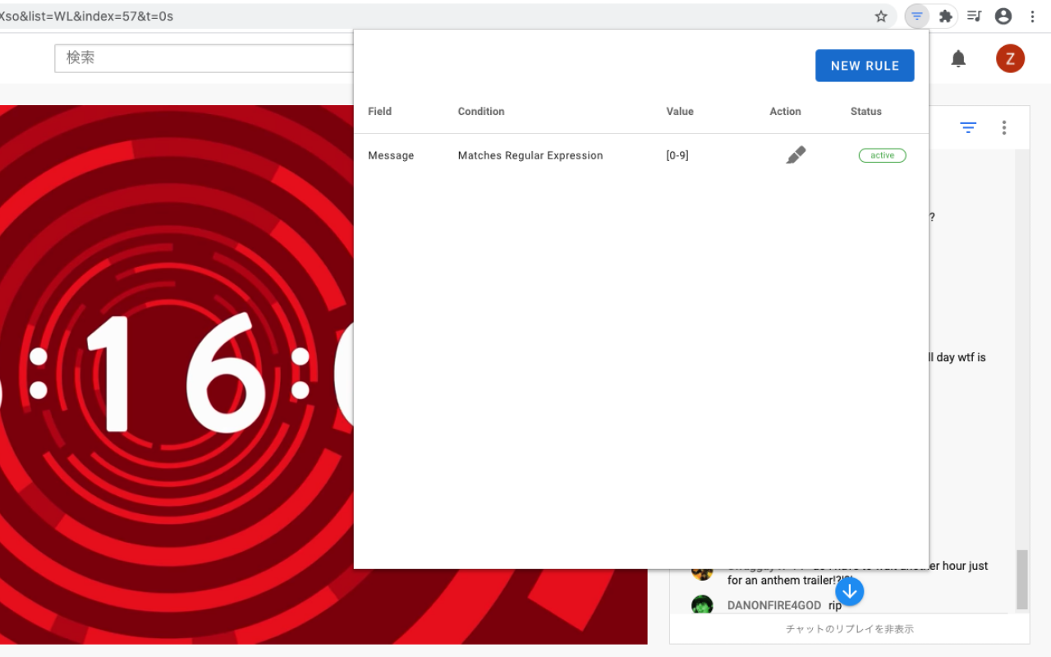The width and height of the screenshot is (1051, 657).
Task: Open the chat filter extension icon in toolbar
Action: click(x=917, y=16)
